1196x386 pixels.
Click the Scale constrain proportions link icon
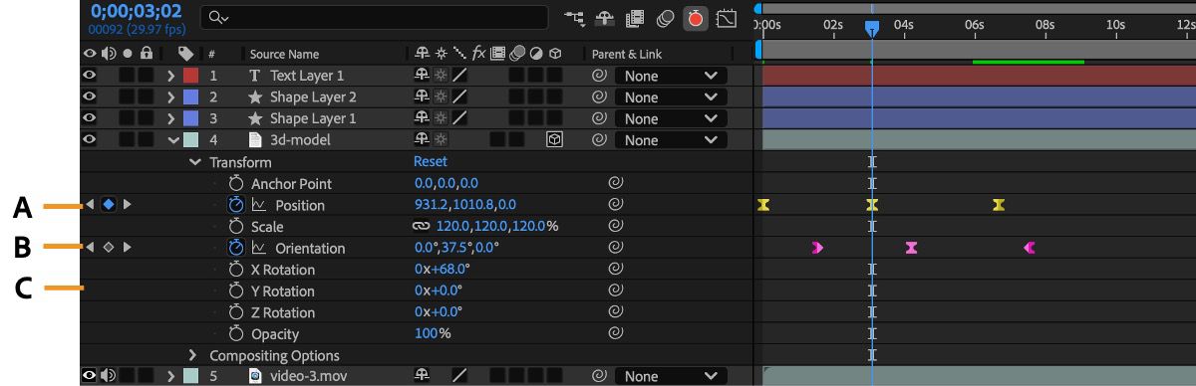tap(421, 227)
